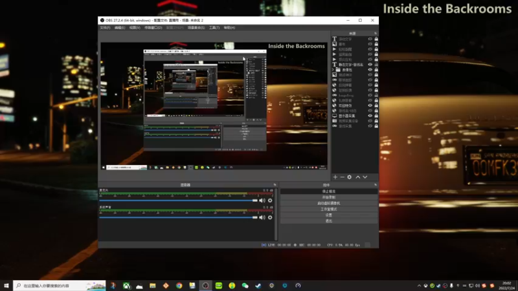Open the Windows Start menu

coord(6,286)
